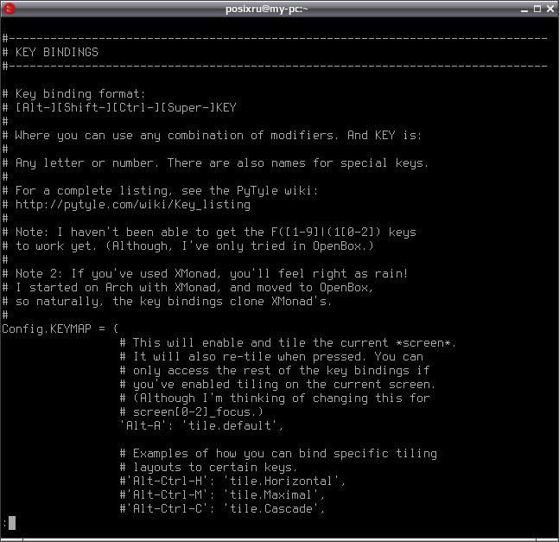The width and height of the screenshot is (559, 542).
Task: Click the 'Alt-Ctrl-C': 'tile.Cascade' line
Action: point(222,509)
